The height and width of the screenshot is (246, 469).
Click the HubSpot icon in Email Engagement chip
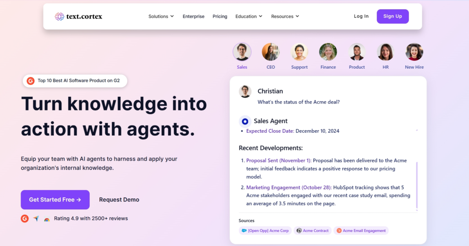point(339,230)
